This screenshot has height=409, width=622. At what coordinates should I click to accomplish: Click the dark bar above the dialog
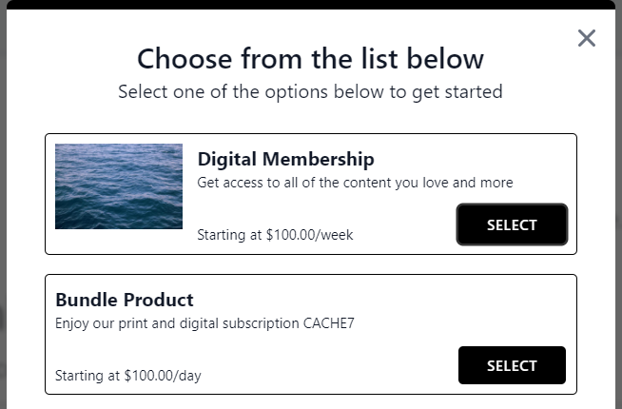[311, 4]
